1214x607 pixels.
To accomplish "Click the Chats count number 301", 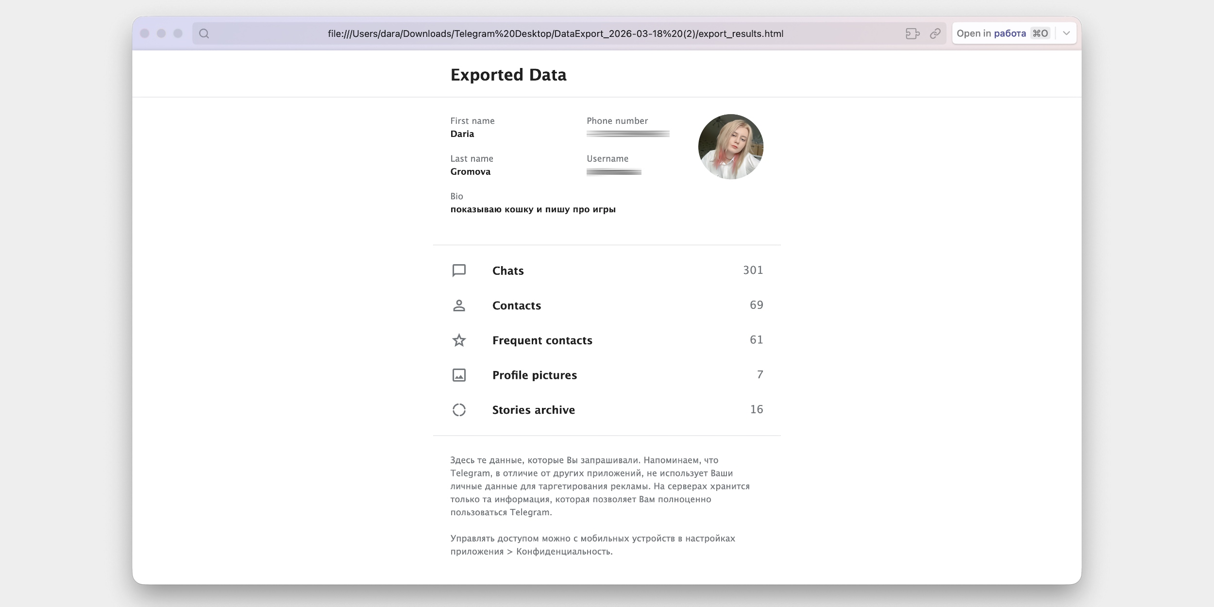I will [x=753, y=270].
